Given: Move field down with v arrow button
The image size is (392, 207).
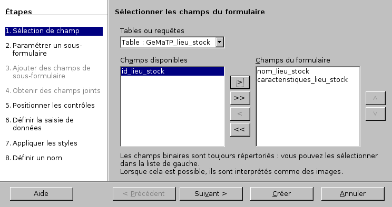Looking at the screenshot, I should click(375, 113).
